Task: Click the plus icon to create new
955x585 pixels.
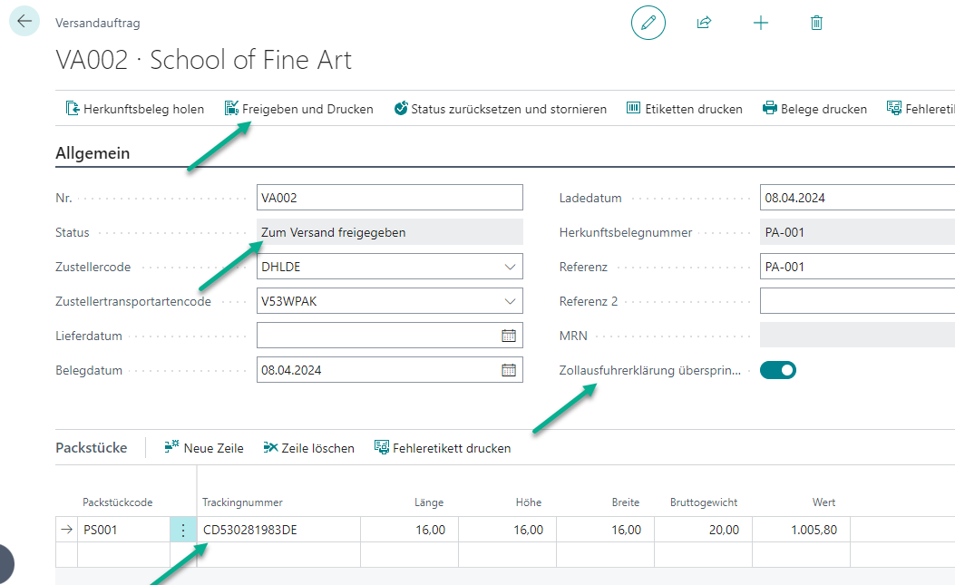Action: 761,23
